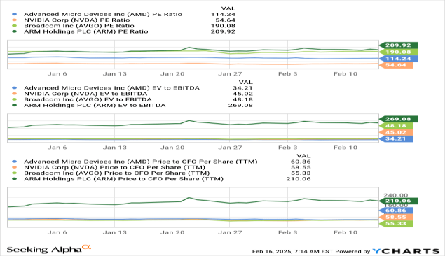The height and width of the screenshot is (256, 445).
Task: Click the 'VAL' header above PE Ratio values
Action: pos(228,9)
